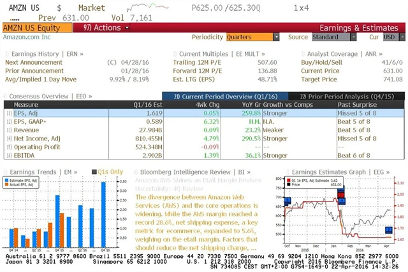Switch to Current Period Overview (Q1/16) tab

(x=225, y=97)
